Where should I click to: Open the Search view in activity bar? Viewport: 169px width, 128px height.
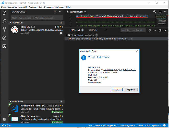pos(4,21)
